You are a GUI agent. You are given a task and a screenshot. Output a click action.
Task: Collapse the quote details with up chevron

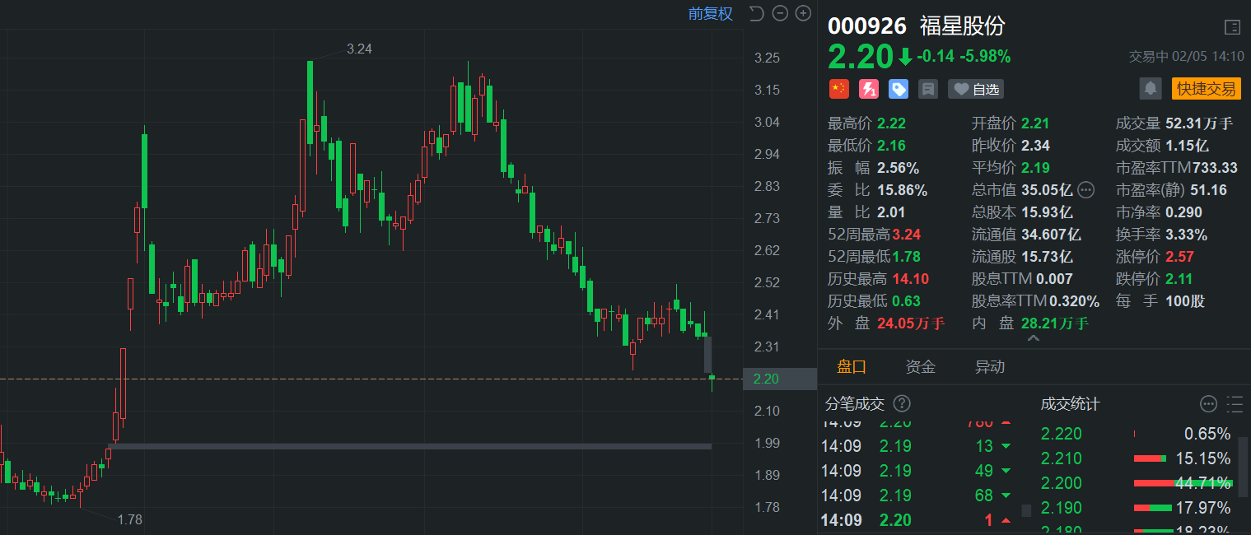(x=1033, y=338)
